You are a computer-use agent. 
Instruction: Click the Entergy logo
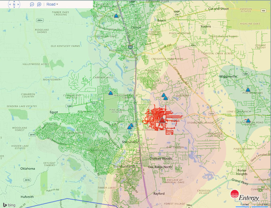(x=244, y=196)
